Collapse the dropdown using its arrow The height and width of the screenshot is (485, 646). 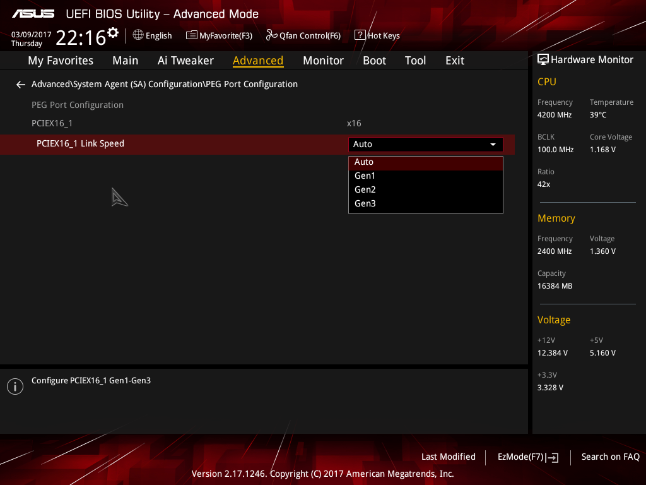(493, 145)
